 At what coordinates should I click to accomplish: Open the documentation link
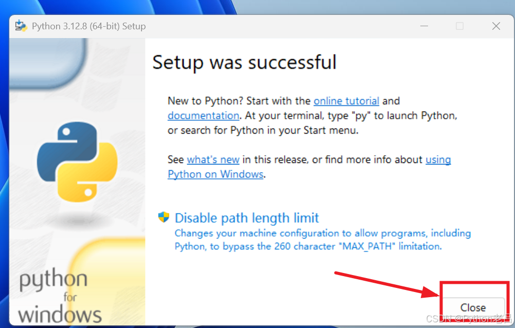point(203,116)
